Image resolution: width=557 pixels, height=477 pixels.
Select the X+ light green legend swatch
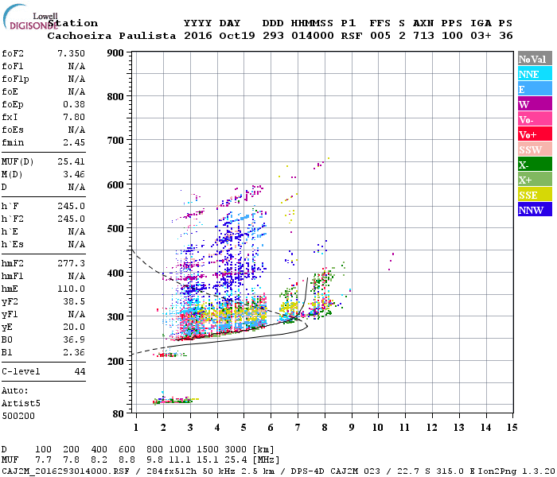pyautogui.click(x=535, y=180)
